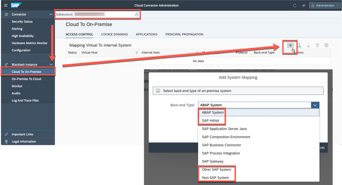
Task: Click the replay icon beside Refresh
Action: pyautogui.click(x=304, y=5)
